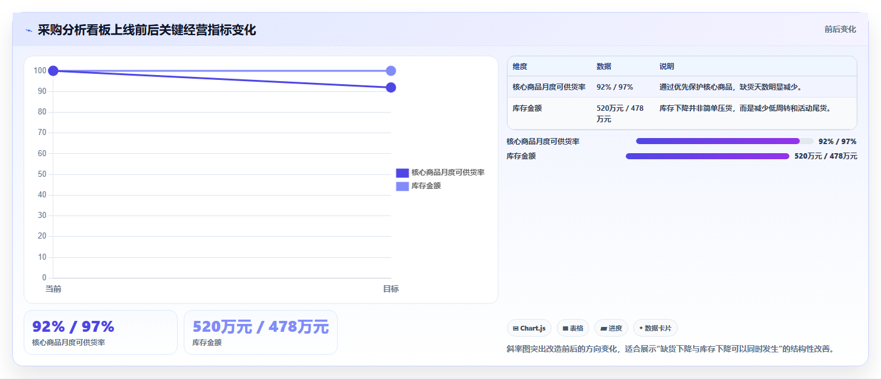Click the dashboard title 采购分析看板上线前后关键经营指标变化
This screenshot has width=881, height=379.
coord(147,30)
